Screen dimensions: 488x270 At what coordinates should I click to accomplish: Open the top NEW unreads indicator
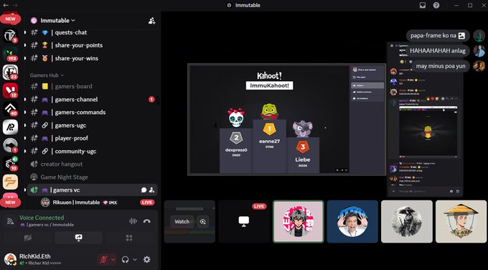click(x=10, y=19)
